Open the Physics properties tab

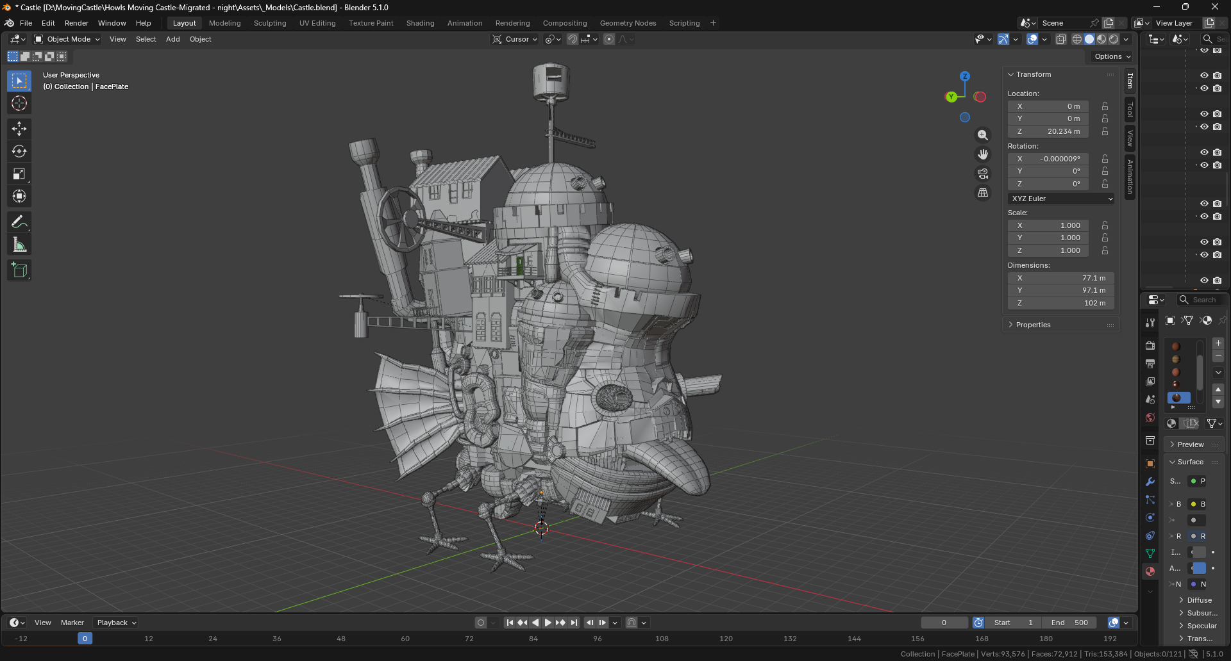click(x=1150, y=518)
